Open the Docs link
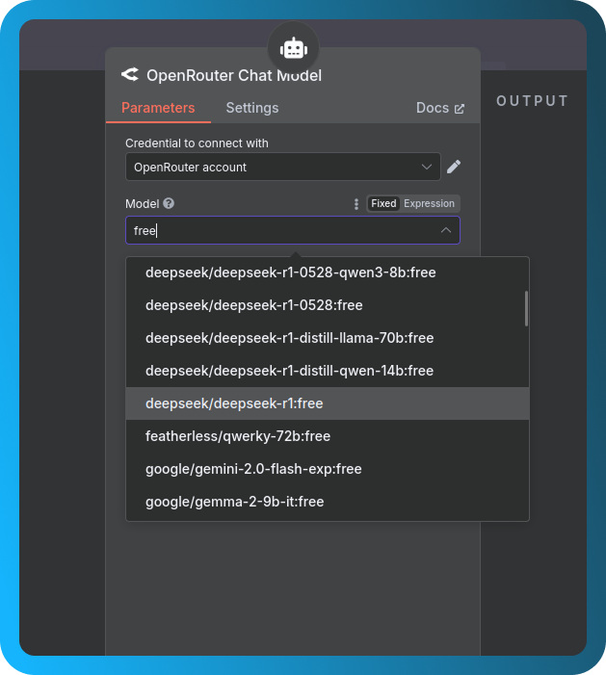 [x=433, y=108]
